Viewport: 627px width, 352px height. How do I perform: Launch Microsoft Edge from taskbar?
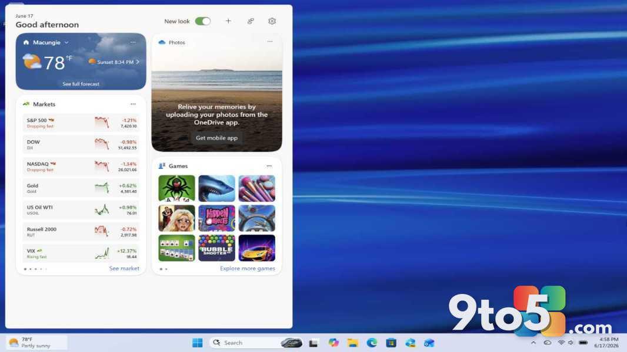[x=372, y=343]
